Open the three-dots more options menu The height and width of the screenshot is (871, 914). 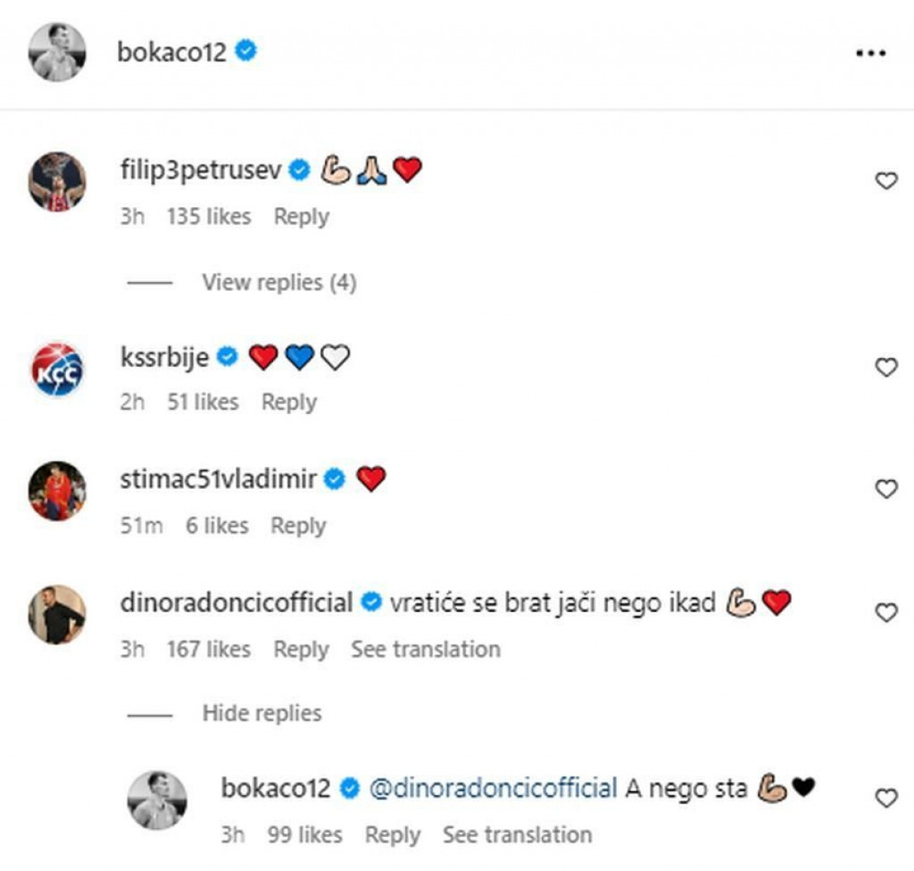[870, 54]
